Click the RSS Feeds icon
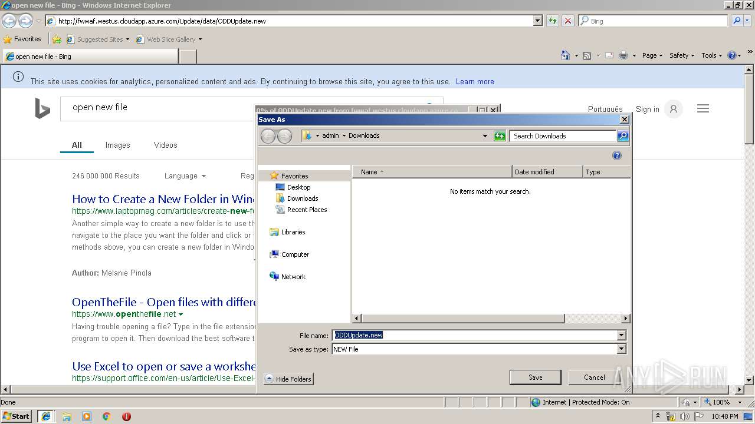The width and height of the screenshot is (755, 424). tap(587, 55)
